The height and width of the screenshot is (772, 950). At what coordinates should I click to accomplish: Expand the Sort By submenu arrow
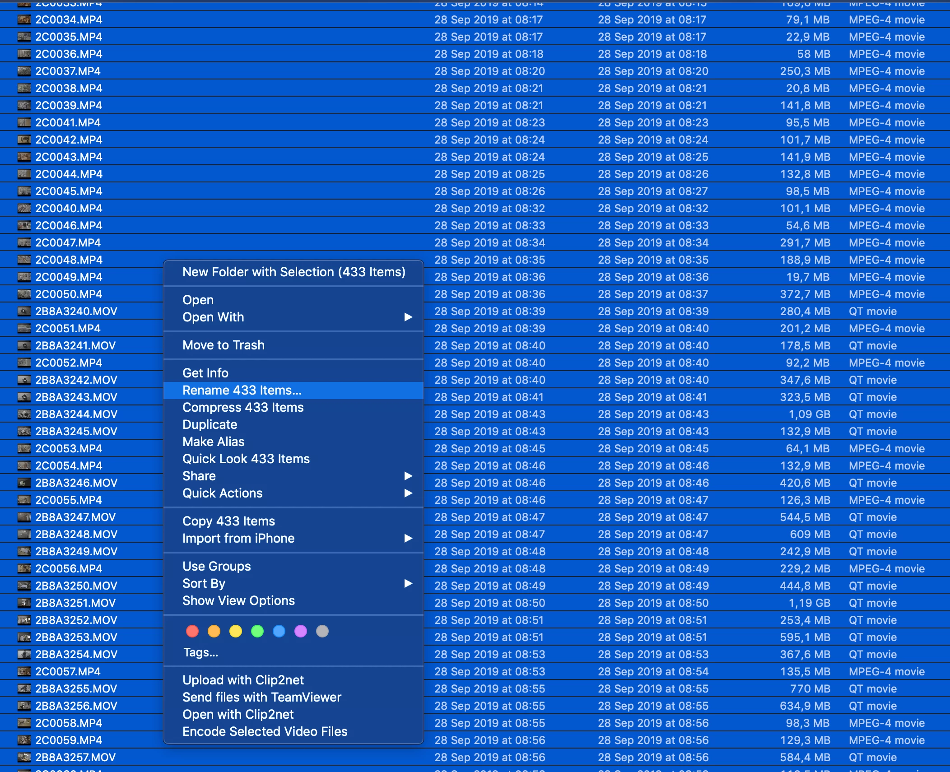(x=408, y=584)
